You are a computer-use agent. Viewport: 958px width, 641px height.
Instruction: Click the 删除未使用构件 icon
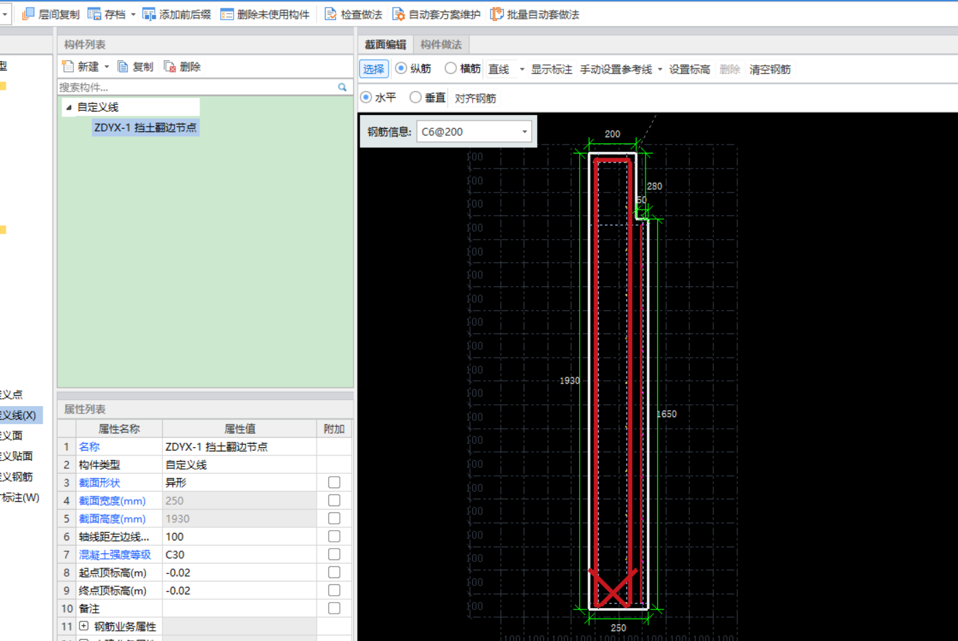(227, 14)
